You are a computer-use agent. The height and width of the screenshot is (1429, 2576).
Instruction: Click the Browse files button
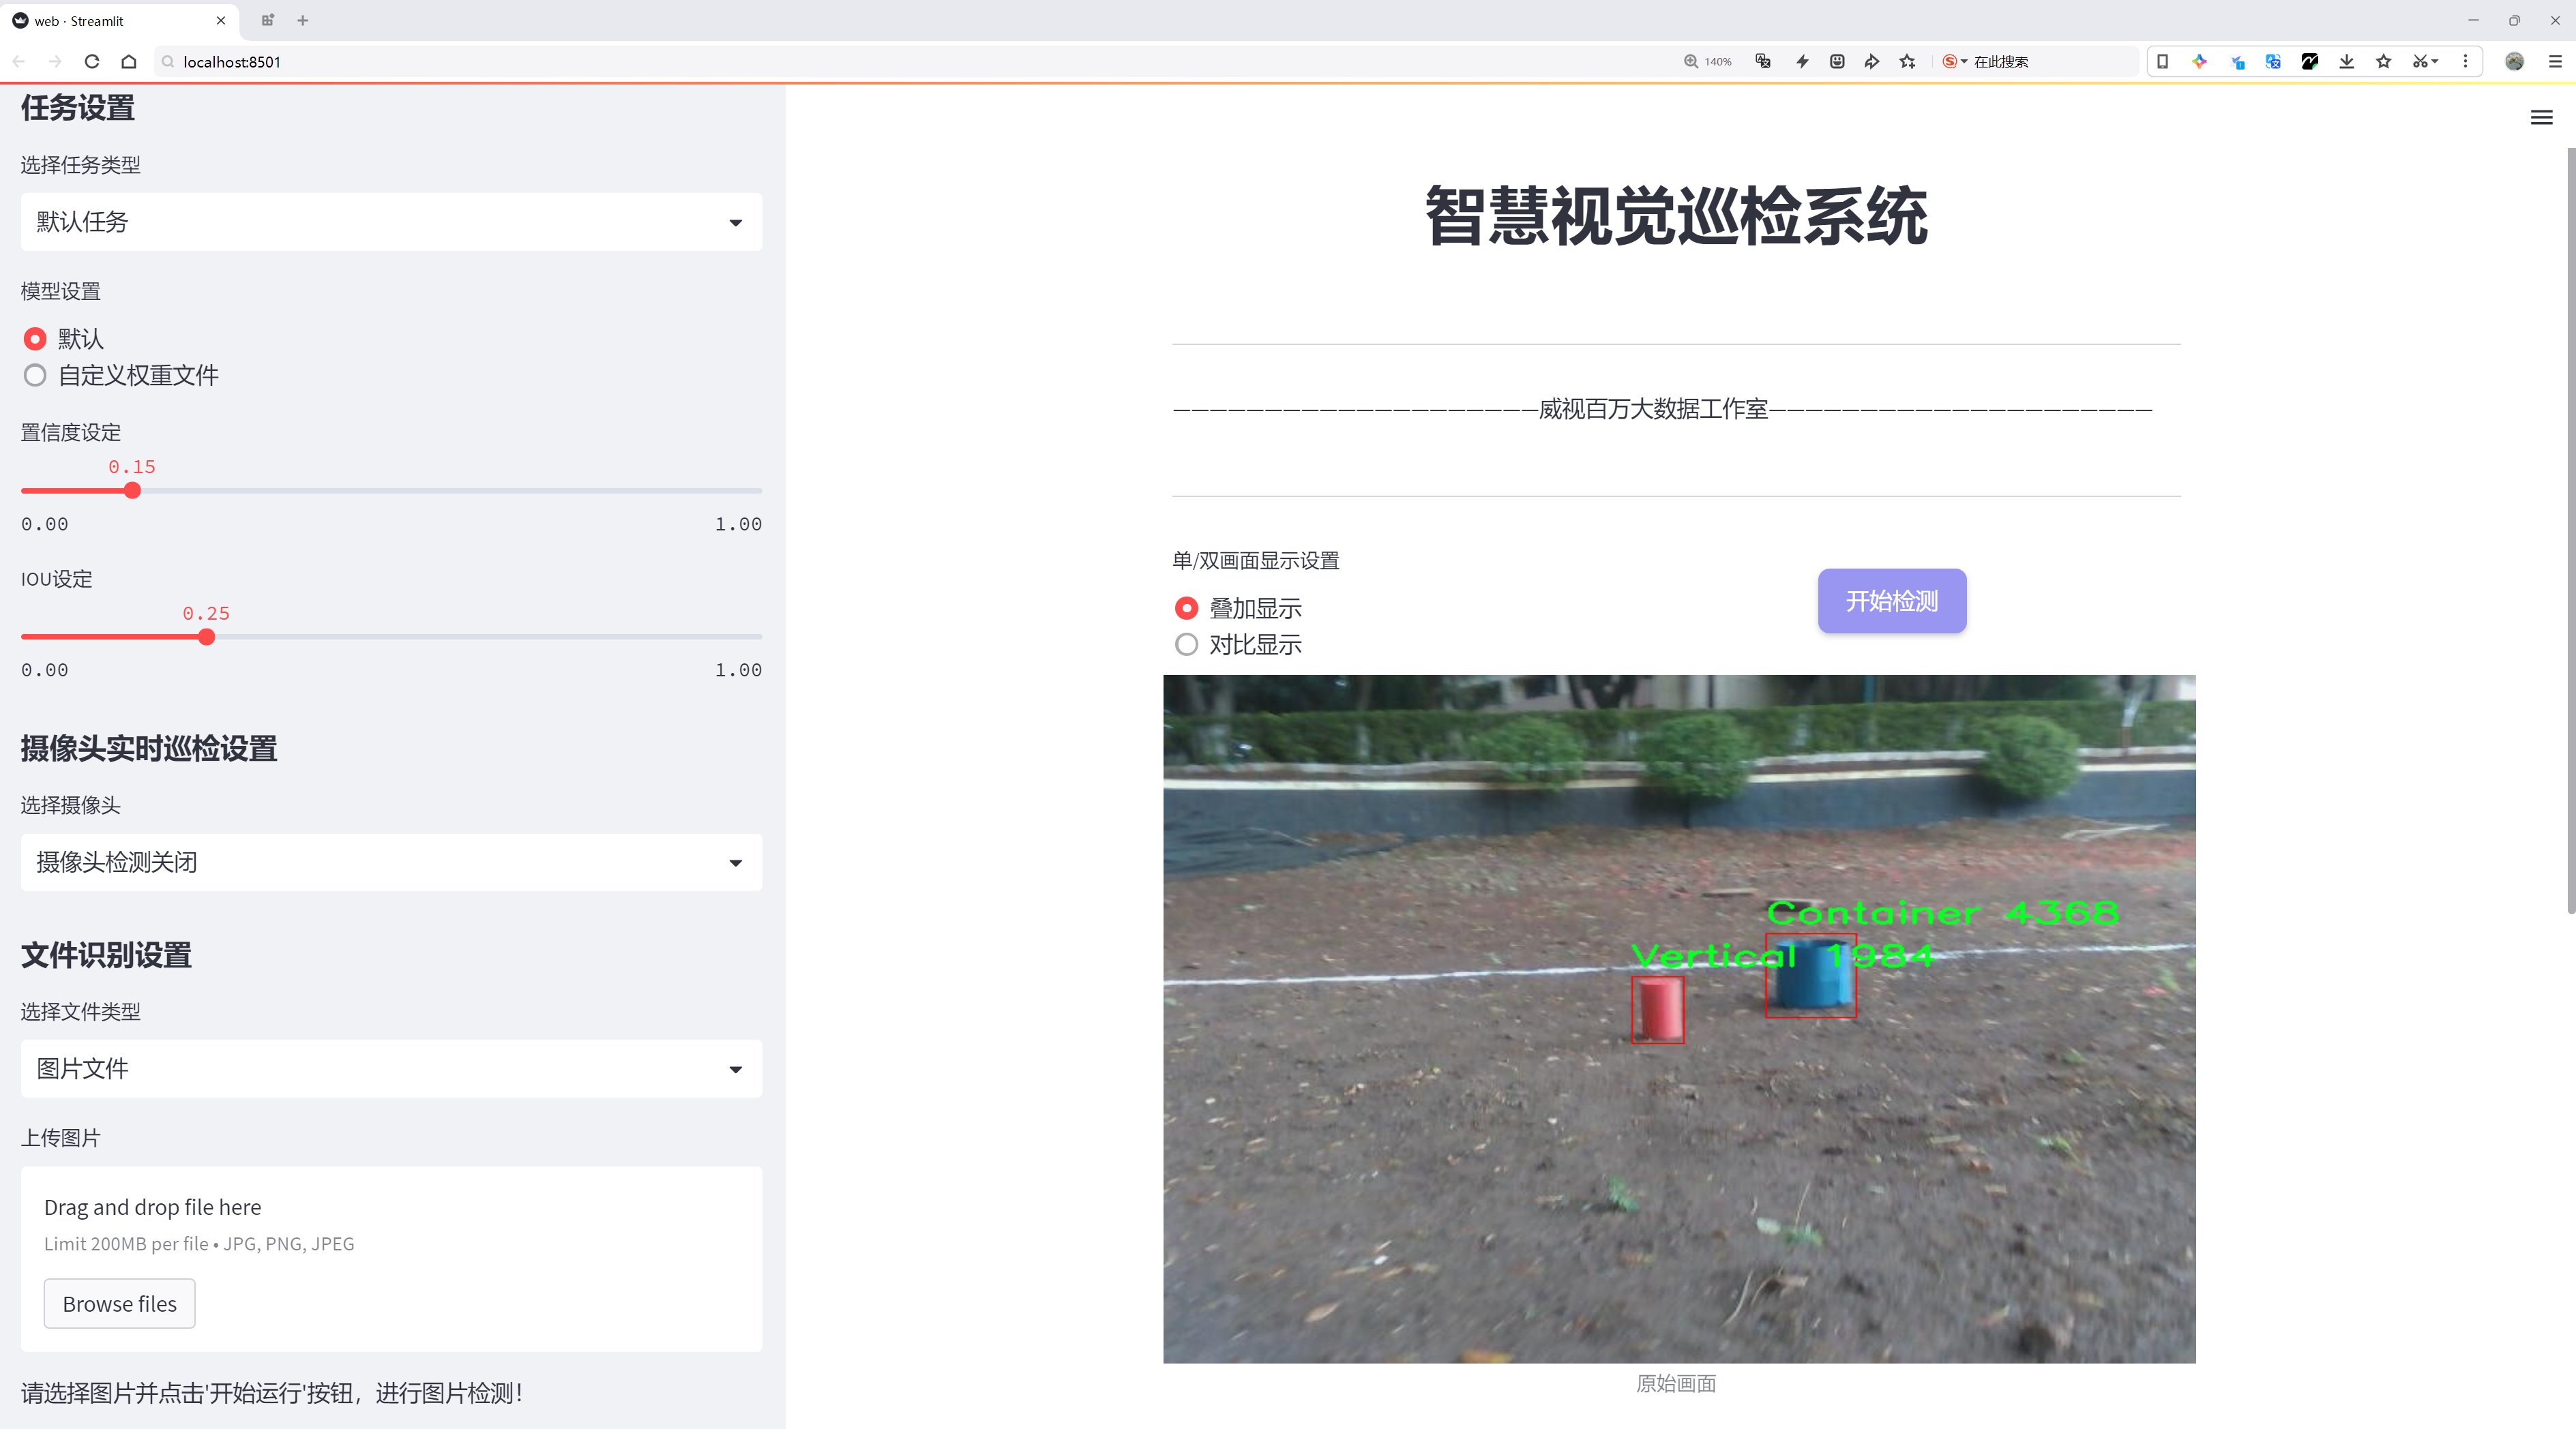[x=119, y=1304]
